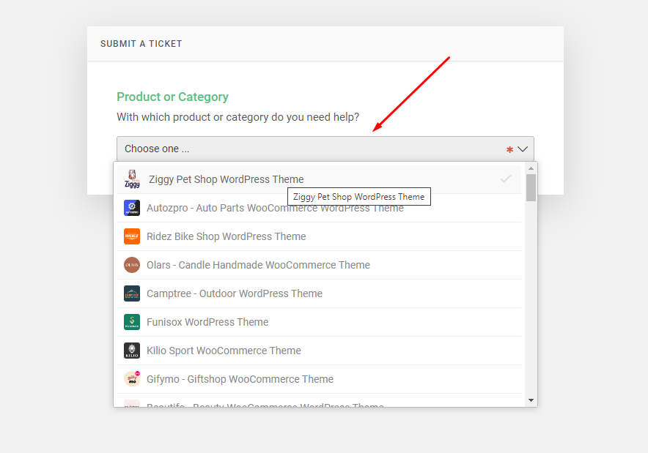
Task: Choose Ridez Bike Shop WordPress Theme
Action: pos(226,236)
